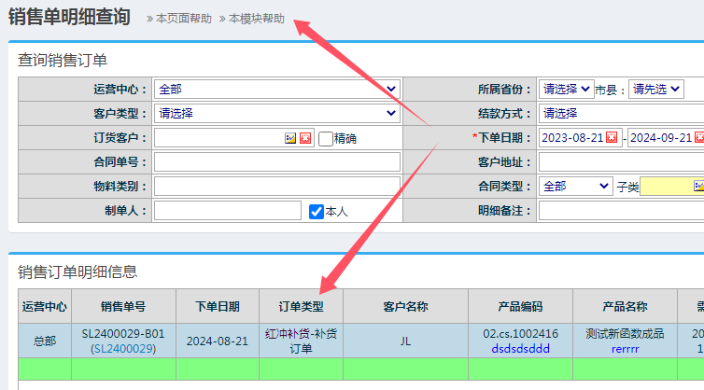Clear the start date 2023-08-21
704x390 pixels.
tap(612, 138)
